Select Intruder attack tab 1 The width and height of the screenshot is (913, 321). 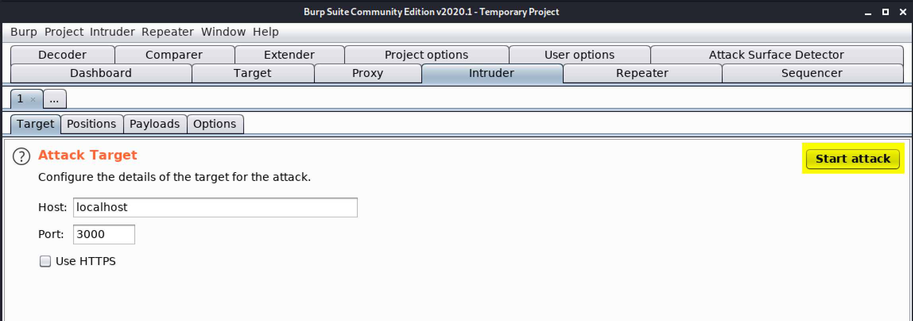(x=21, y=99)
